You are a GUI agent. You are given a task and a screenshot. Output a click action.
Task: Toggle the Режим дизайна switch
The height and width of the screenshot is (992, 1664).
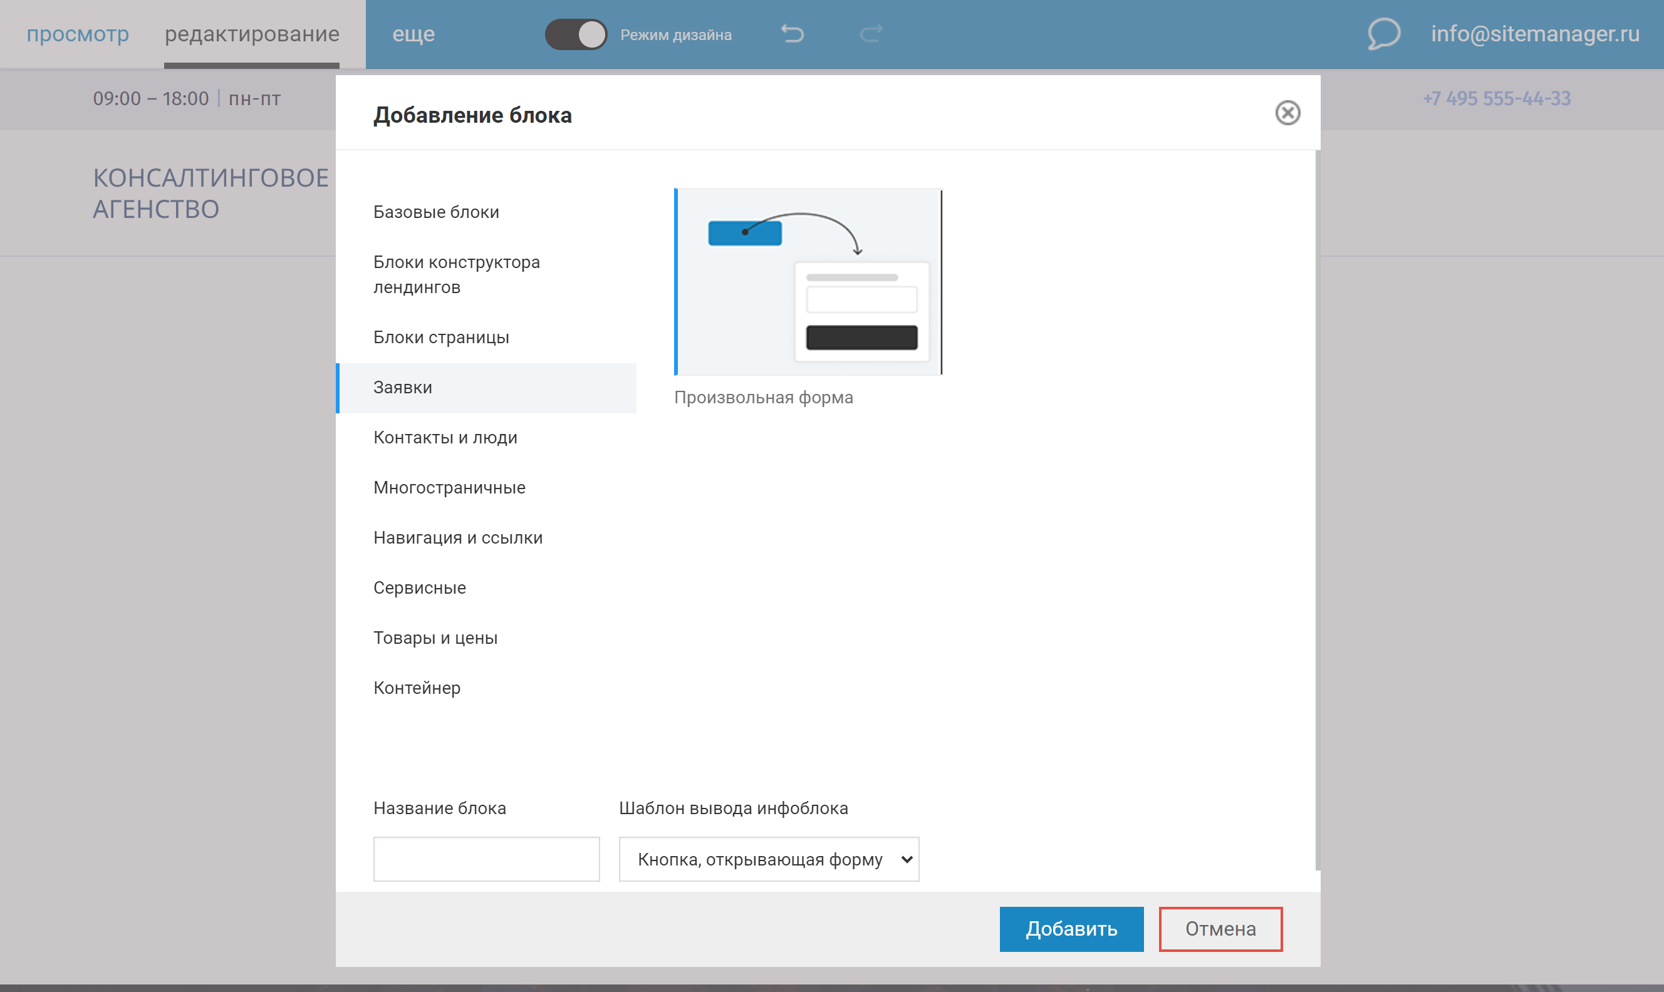[576, 34]
